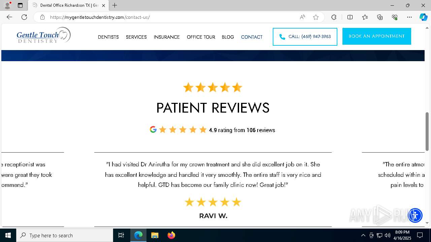Open the tab actions menu button
The height and width of the screenshot is (242, 431).
click(20, 5)
